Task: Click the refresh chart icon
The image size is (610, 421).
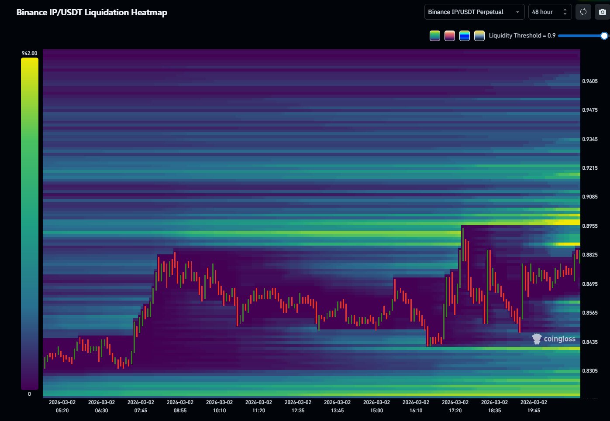Action: click(583, 12)
